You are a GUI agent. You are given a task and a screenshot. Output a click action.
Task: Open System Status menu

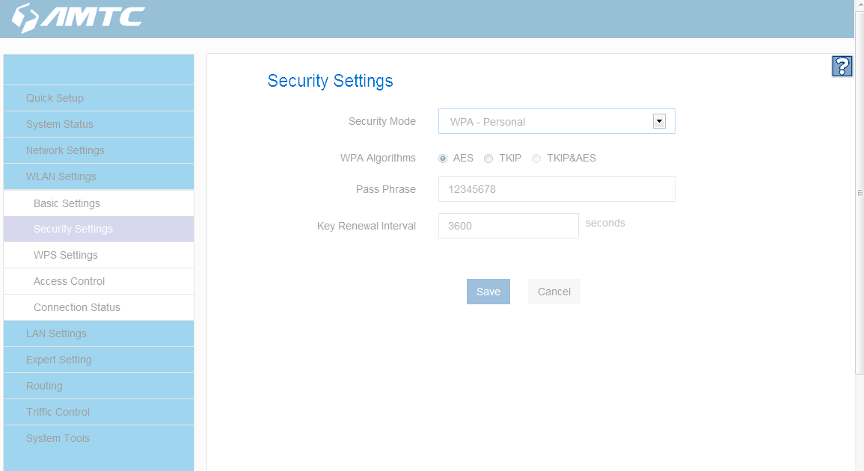(x=99, y=124)
